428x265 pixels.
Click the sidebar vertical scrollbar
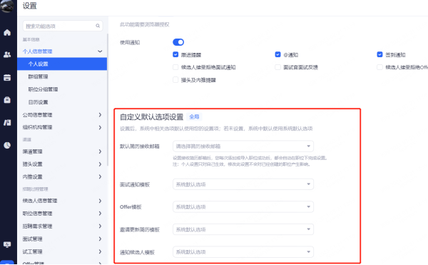click(108, 100)
